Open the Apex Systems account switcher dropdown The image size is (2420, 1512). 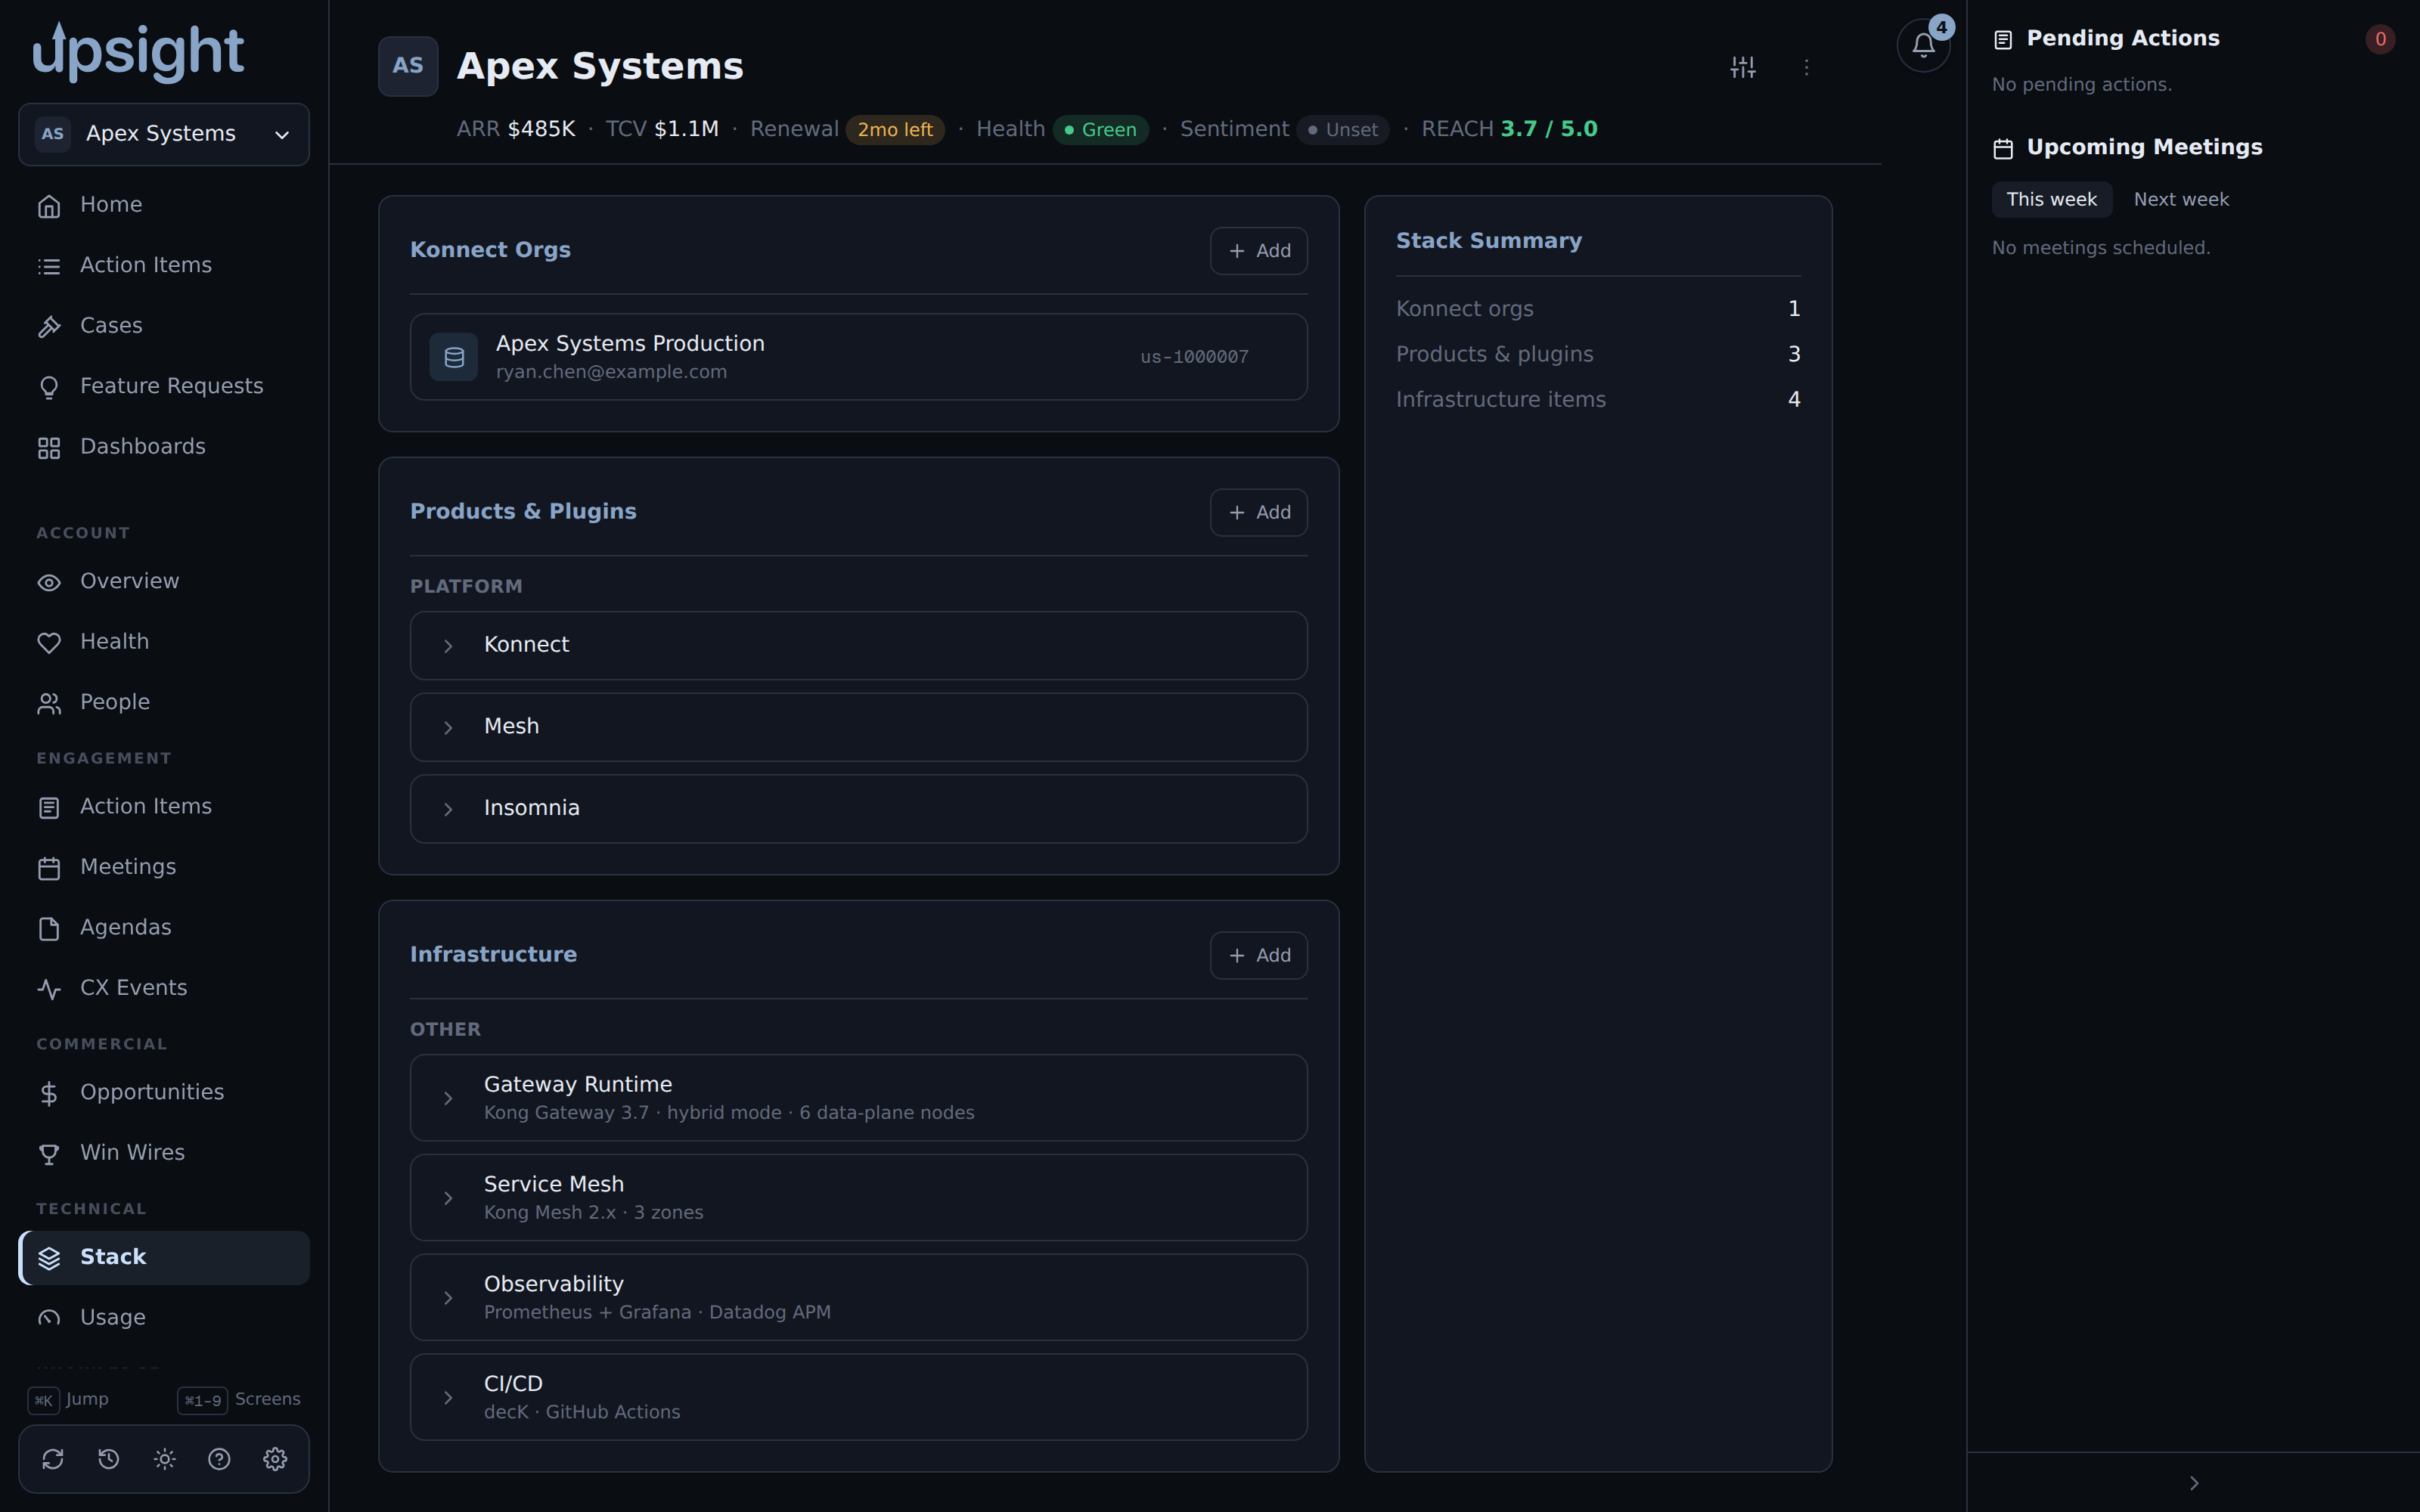[164, 134]
